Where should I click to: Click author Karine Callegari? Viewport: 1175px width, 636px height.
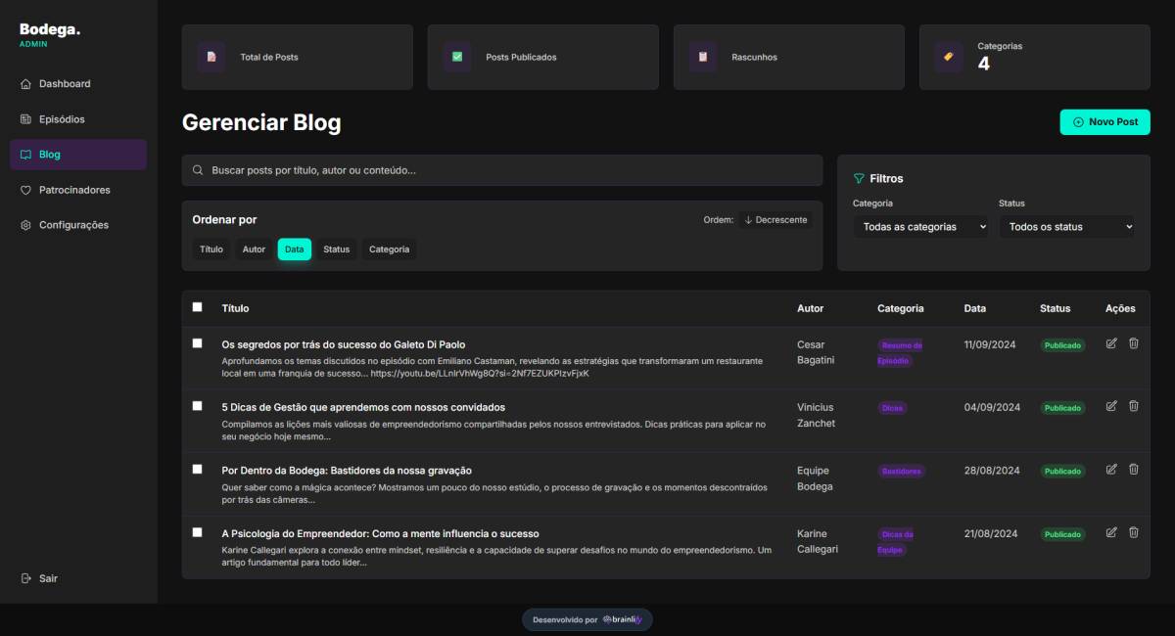(818, 541)
